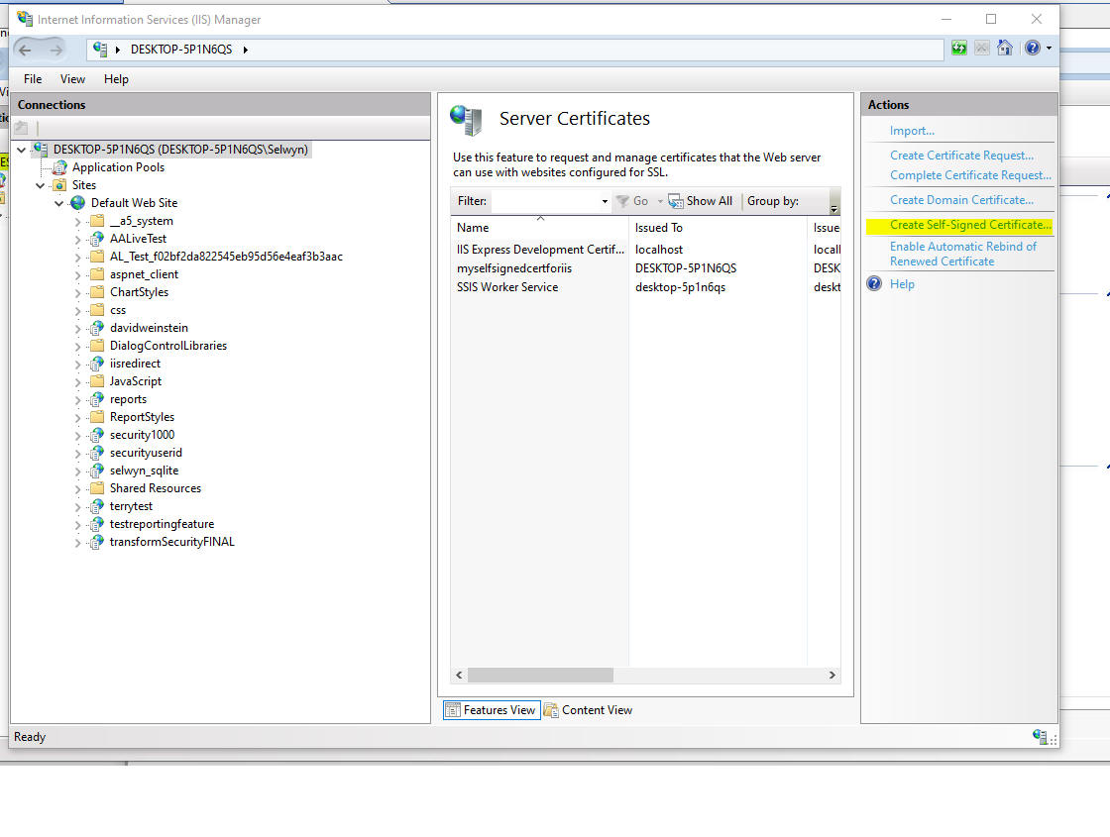The width and height of the screenshot is (1110, 837).
Task: Click the AALiveTest application icon
Action: click(96, 239)
